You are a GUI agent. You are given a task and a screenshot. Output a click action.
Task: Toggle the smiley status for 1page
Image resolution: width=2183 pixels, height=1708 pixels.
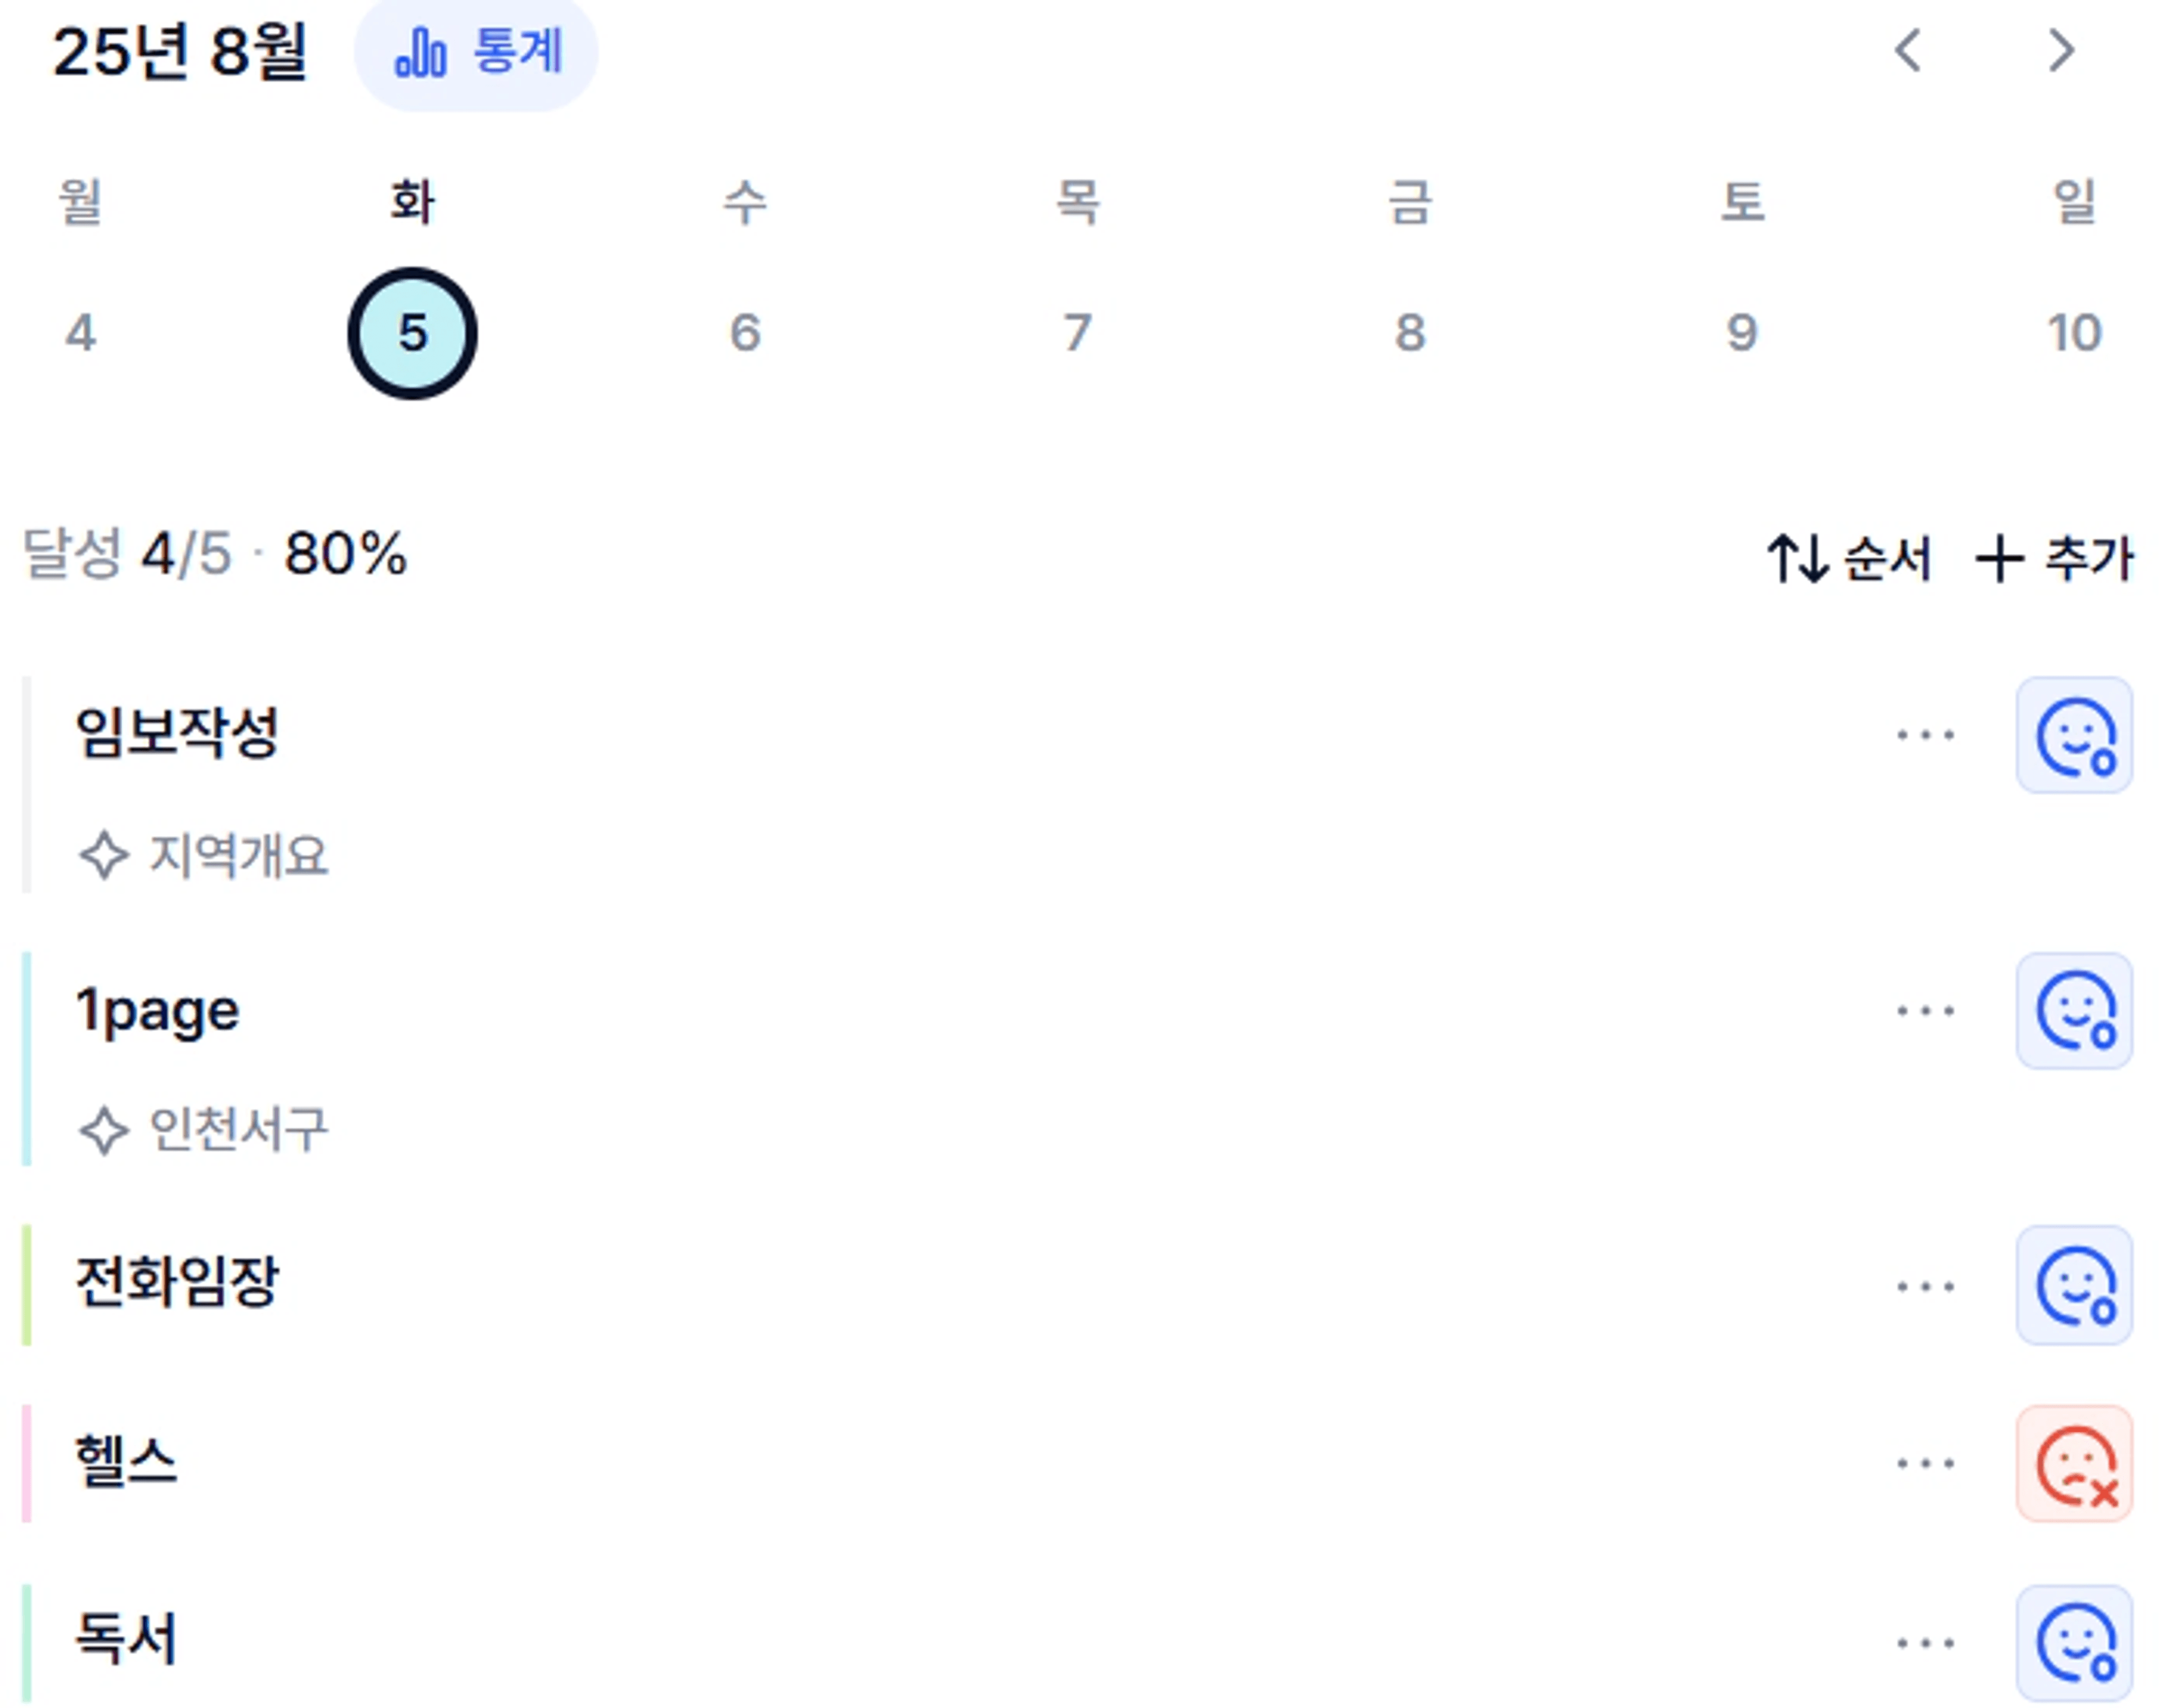[x=2075, y=1011]
